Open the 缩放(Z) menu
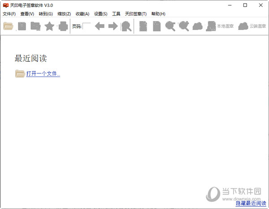 64,14
